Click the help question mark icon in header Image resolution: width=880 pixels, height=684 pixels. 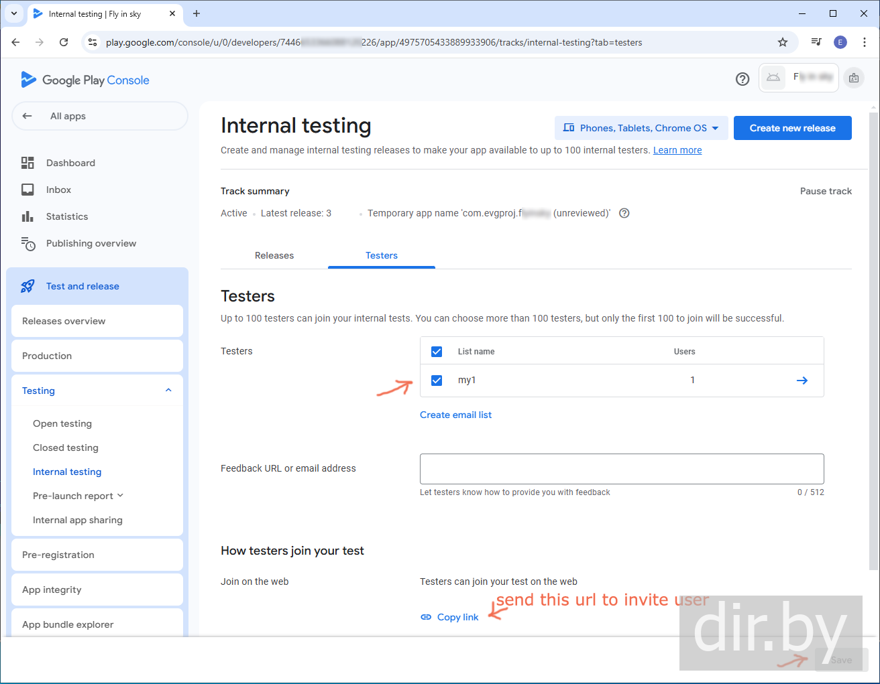click(742, 79)
